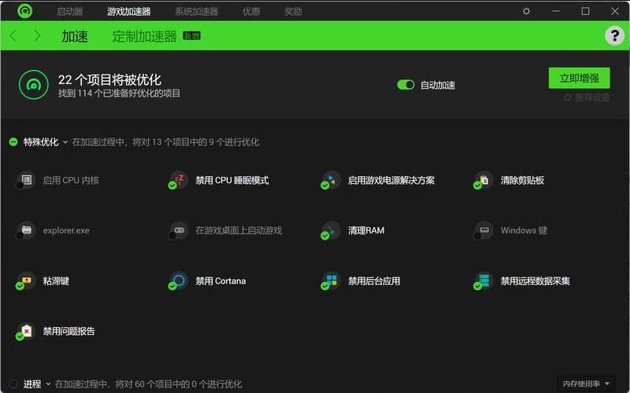
Task: Click the 启用游戏电源解决方案 icon
Action: pos(330,180)
